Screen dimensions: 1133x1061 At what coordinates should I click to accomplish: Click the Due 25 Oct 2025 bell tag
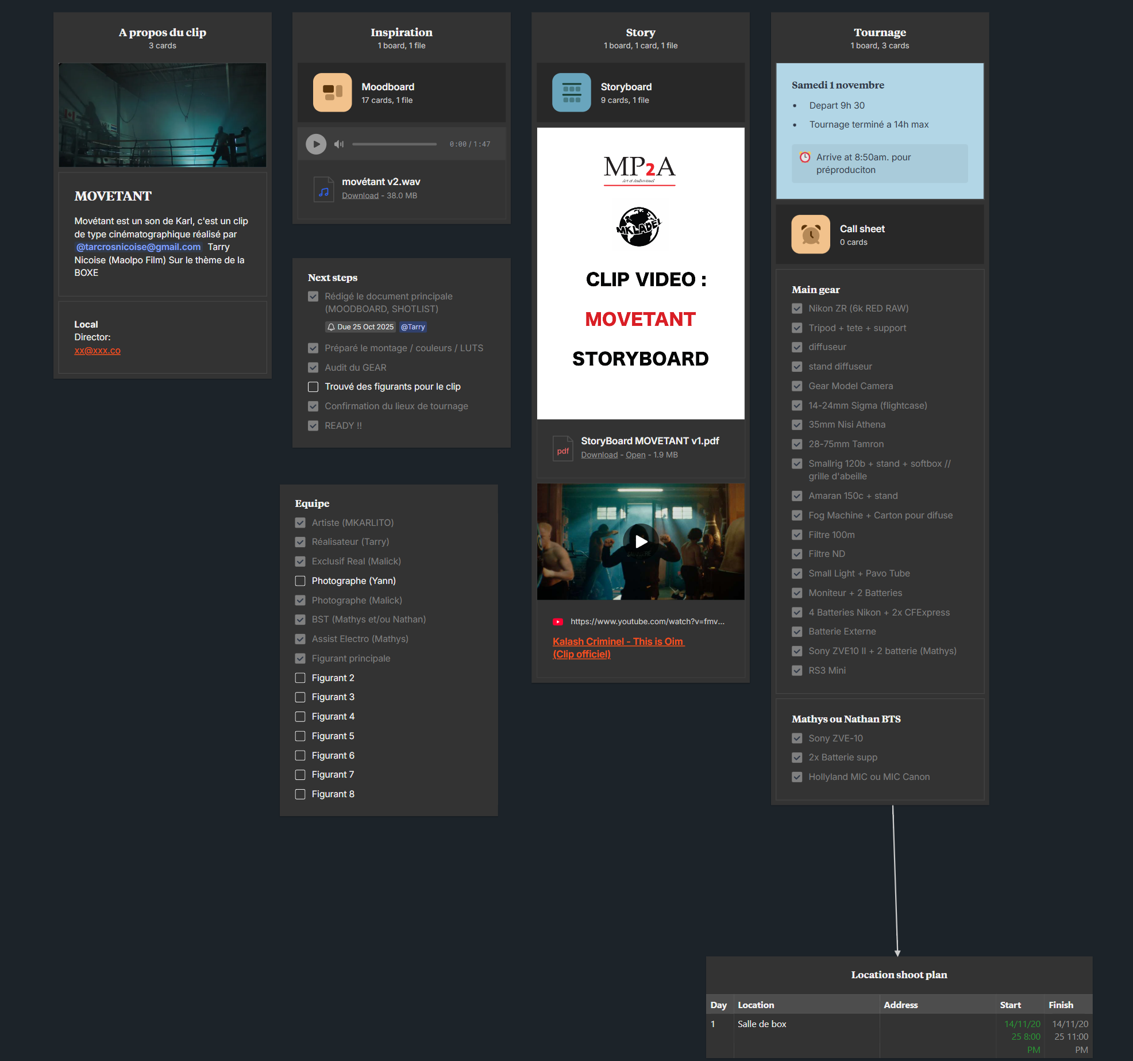click(361, 326)
